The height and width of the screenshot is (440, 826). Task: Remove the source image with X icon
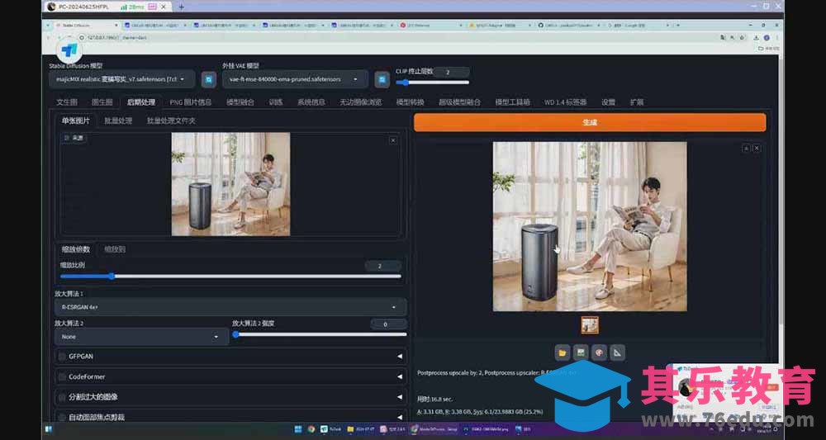pyautogui.click(x=393, y=140)
